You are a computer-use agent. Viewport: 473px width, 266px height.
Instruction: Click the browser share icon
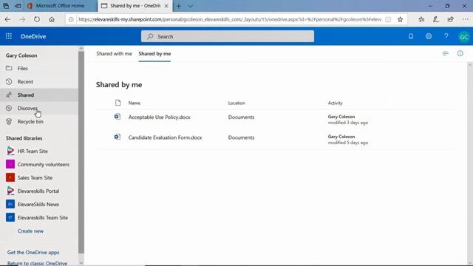pyautogui.click(x=450, y=19)
